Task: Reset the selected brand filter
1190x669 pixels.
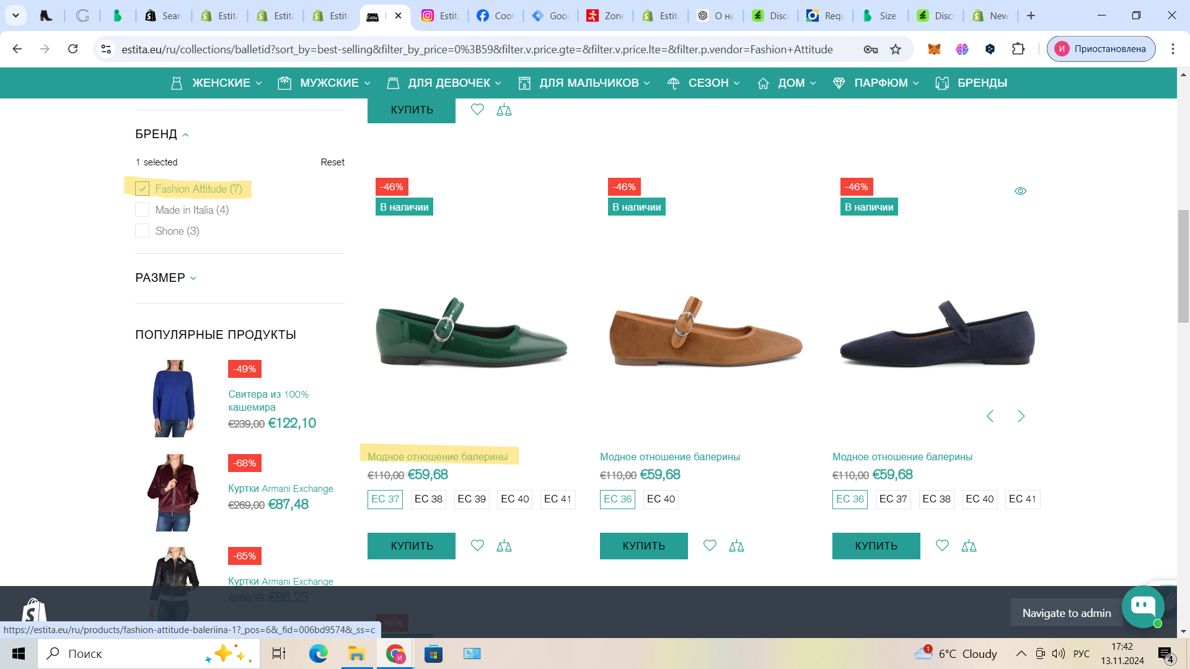Action: [x=332, y=162]
